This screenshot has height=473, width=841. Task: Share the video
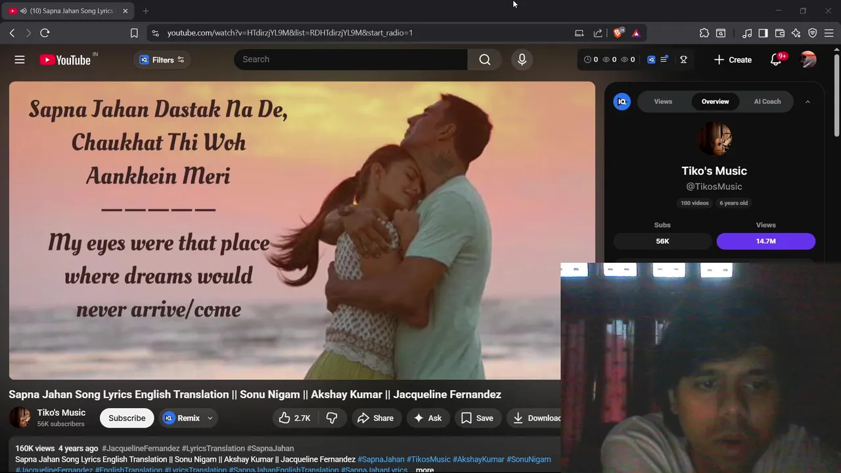(x=375, y=418)
